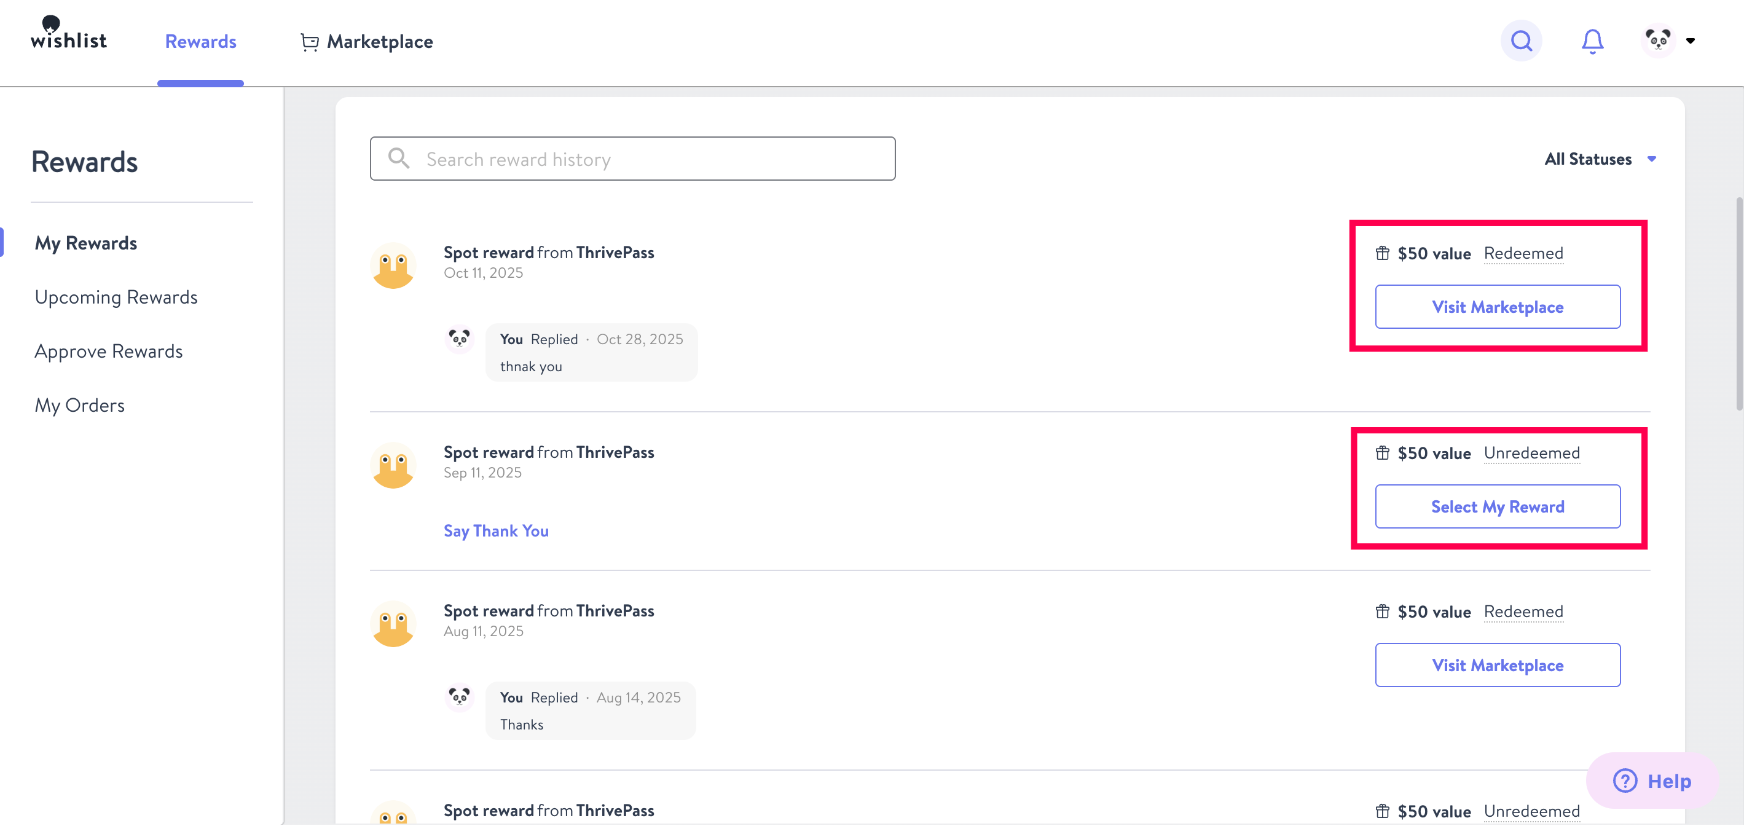Open notifications bell icon
Viewport: 1744px width, 826px height.
(1592, 41)
